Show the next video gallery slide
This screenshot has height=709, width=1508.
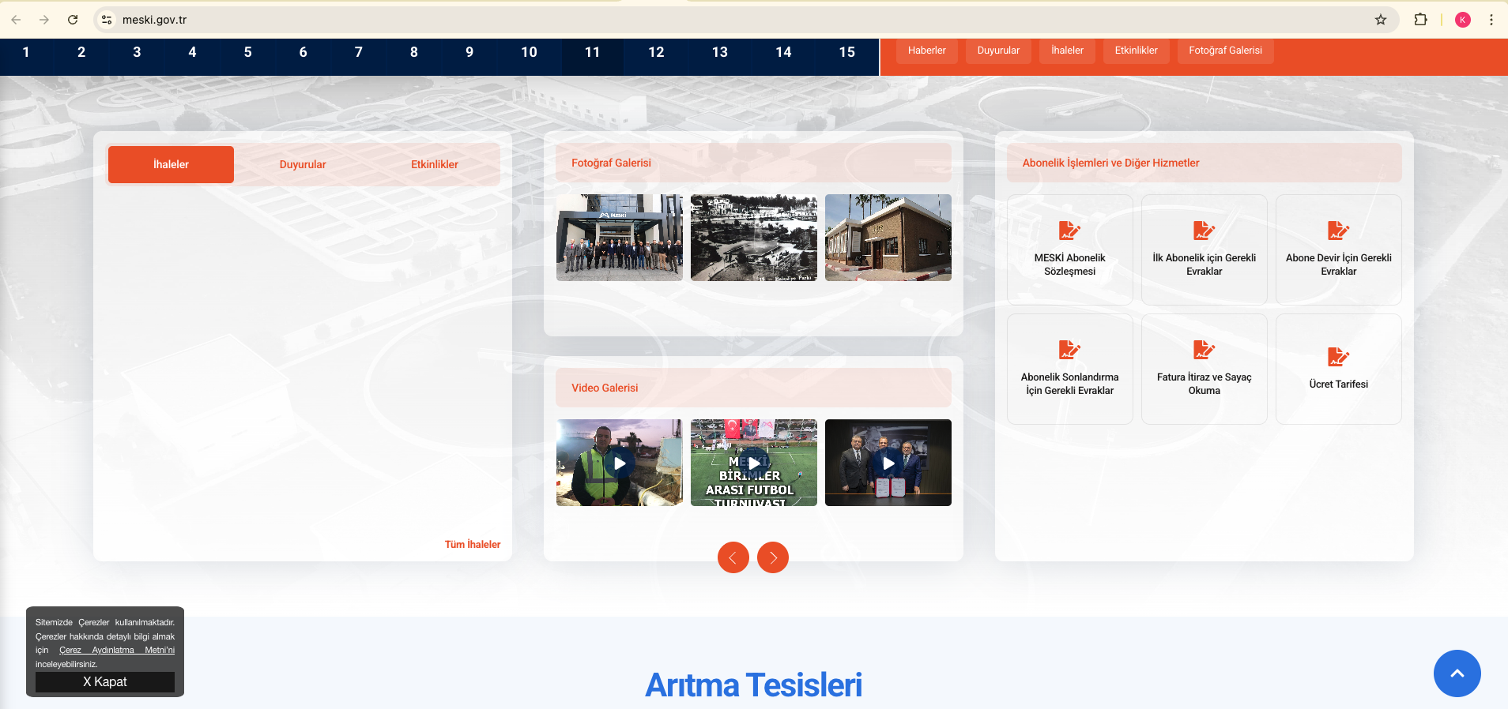point(772,557)
